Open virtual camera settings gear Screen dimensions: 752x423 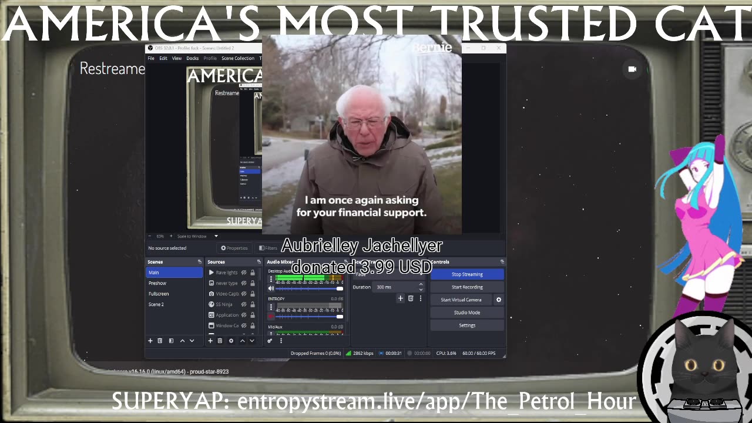(499, 300)
